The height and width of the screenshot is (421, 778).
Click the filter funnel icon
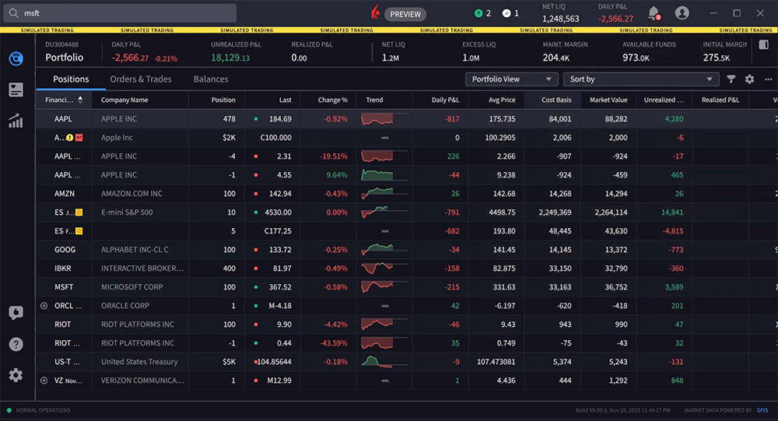pos(731,79)
